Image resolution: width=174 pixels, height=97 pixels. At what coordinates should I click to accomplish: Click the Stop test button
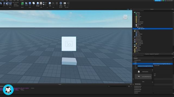click(x=57, y=4)
